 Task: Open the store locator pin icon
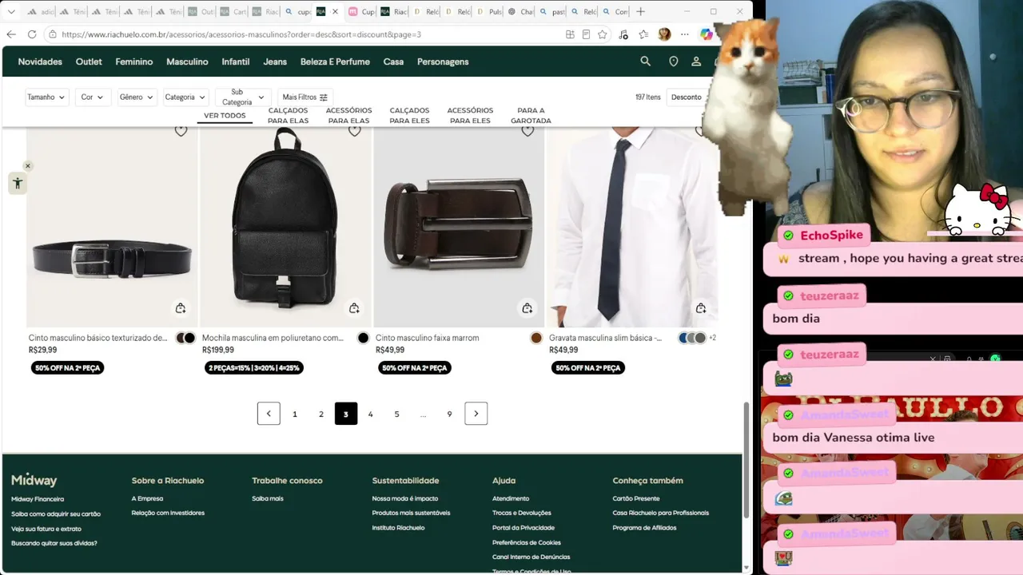pyautogui.click(x=674, y=61)
